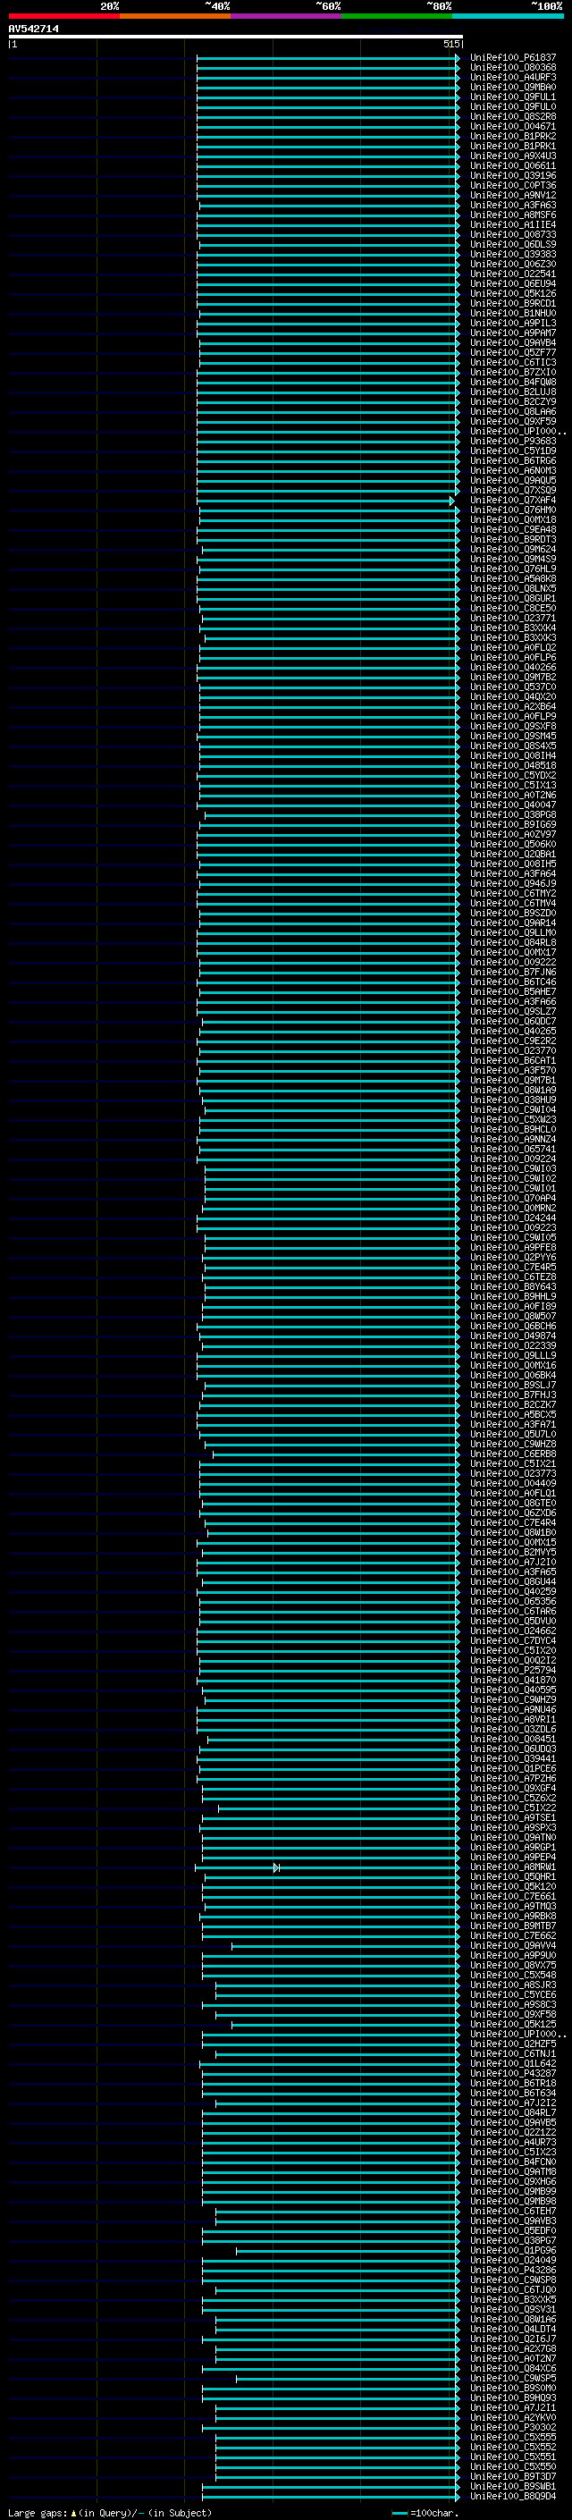Select alignment label UniRef100_Q84RL7
The height and width of the screenshot is (2520, 572).
tap(513, 2112)
